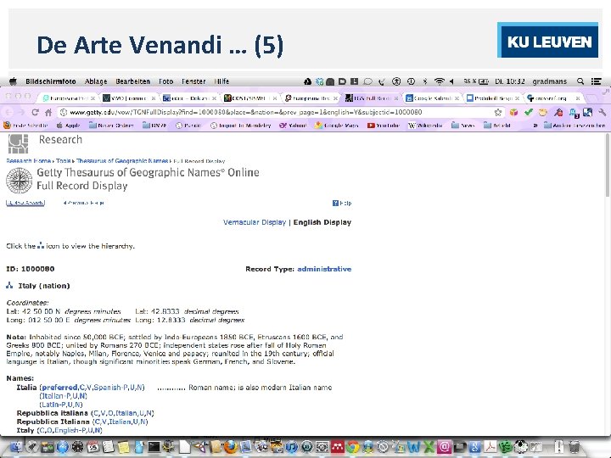The height and width of the screenshot is (458, 611).
Task: Click the browser back arrow
Action: (x=9, y=113)
